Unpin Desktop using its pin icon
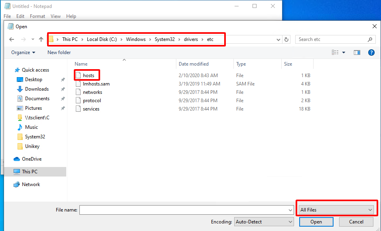 pos(63,80)
